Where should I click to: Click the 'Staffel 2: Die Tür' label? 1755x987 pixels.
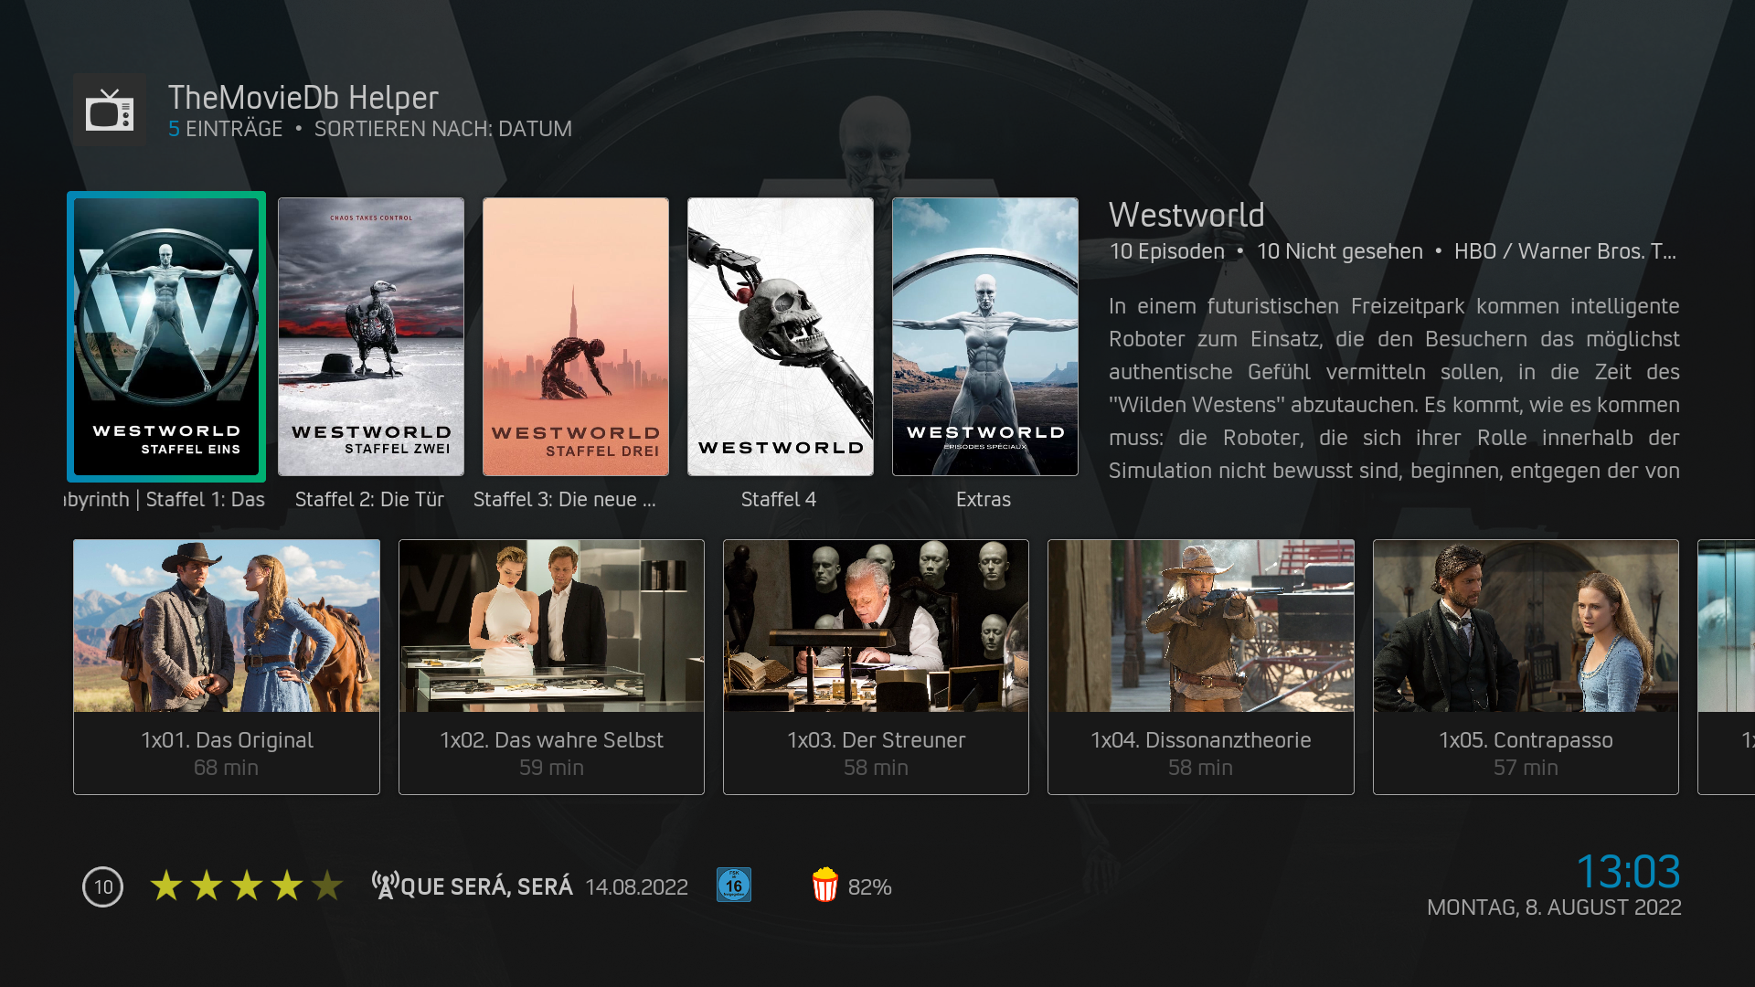[x=369, y=500]
